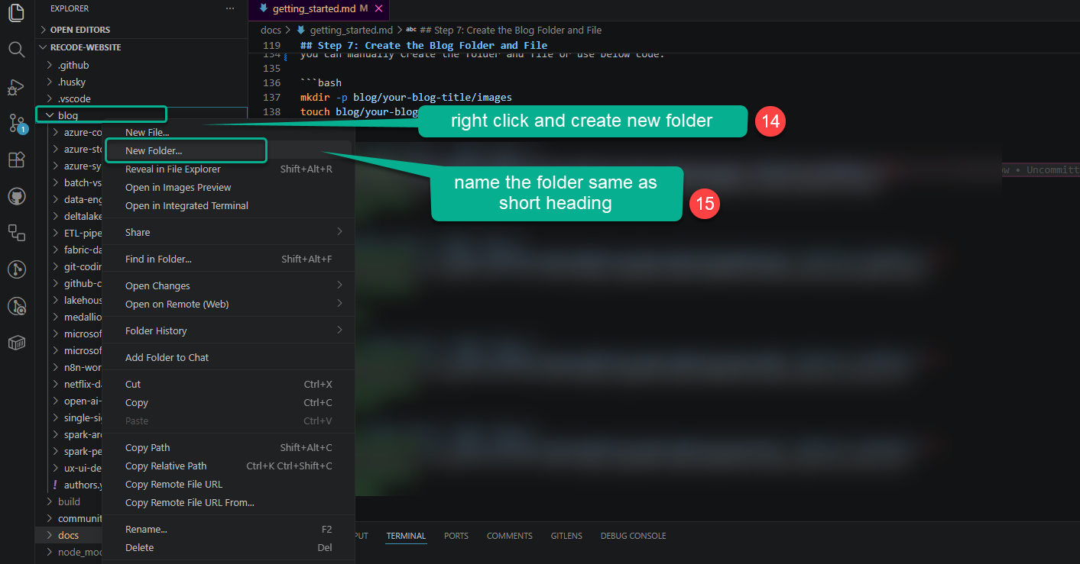Open the GitHub view in activity bar

pyautogui.click(x=16, y=196)
